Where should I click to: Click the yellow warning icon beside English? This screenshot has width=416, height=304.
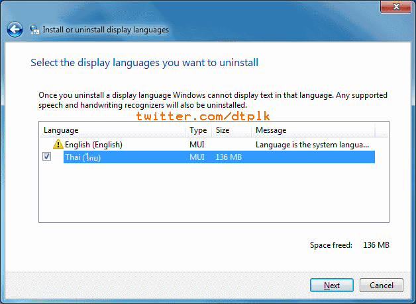tap(58, 145)
